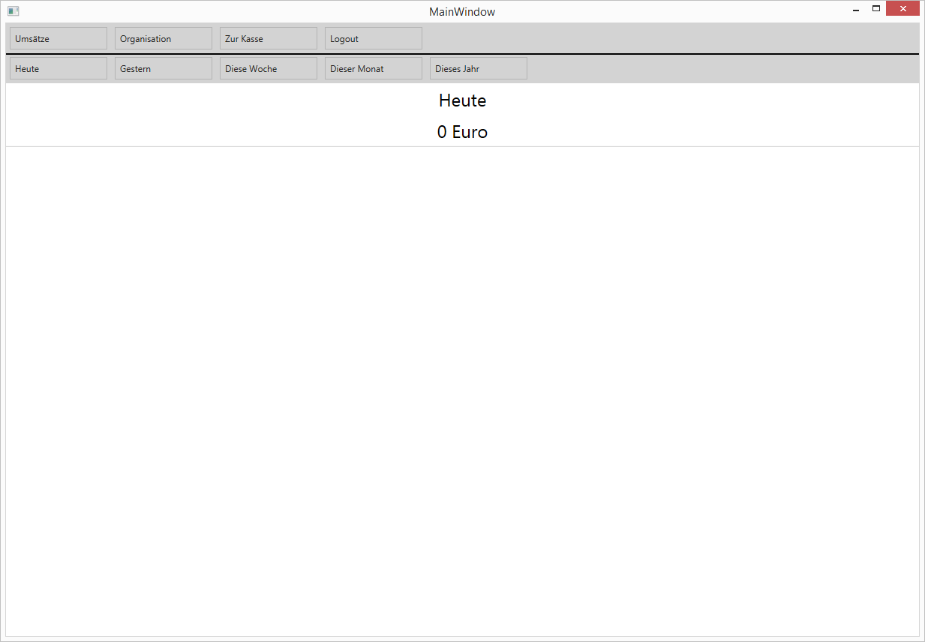
Task: Close the MainWindow window
Action: [x=902, y=9]
